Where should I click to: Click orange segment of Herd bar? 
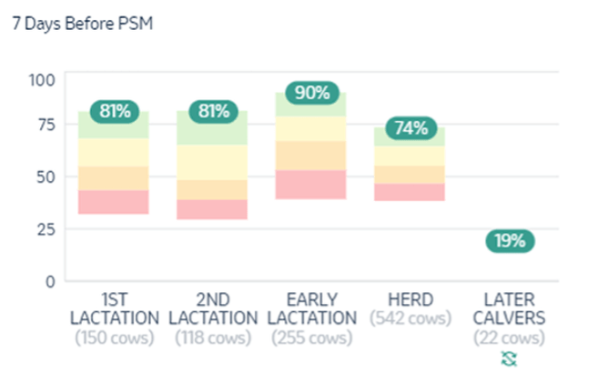[x=410, y=174]
